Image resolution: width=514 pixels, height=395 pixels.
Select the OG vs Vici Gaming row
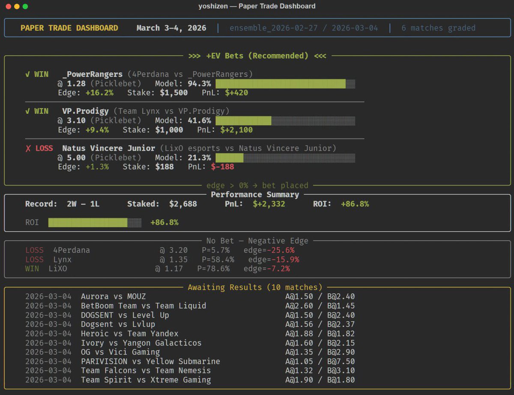tap(190, 352)
